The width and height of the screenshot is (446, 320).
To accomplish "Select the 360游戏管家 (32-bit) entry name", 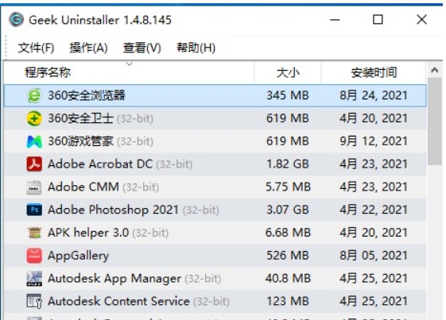I will (x=100, y=141).
